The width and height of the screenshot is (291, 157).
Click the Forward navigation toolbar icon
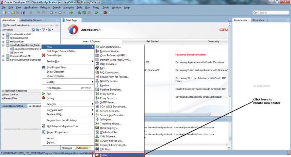coord(60,13)
